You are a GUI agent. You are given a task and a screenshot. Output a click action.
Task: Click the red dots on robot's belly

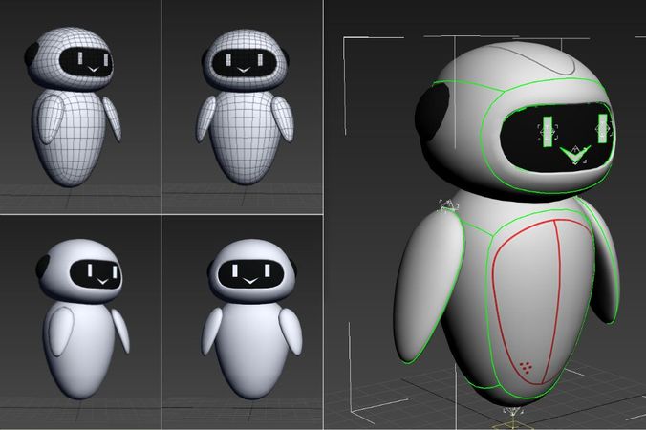527,364
